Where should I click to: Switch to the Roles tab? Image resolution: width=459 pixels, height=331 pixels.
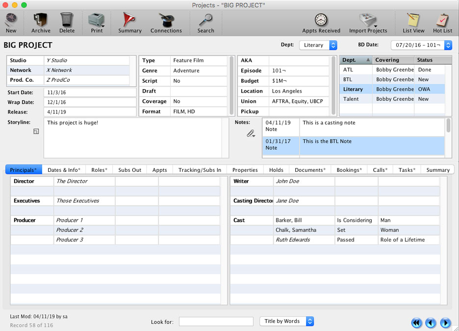(x=99, y=170)
